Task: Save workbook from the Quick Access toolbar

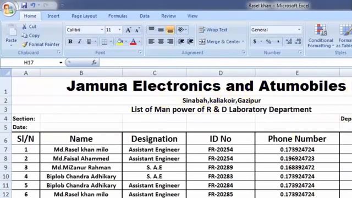Action: (x=24, y=5)
